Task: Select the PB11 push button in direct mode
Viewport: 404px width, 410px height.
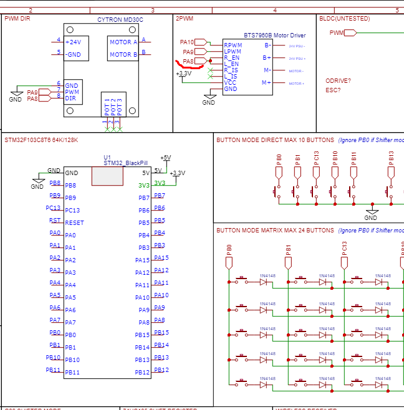Action: click(353, 188)
